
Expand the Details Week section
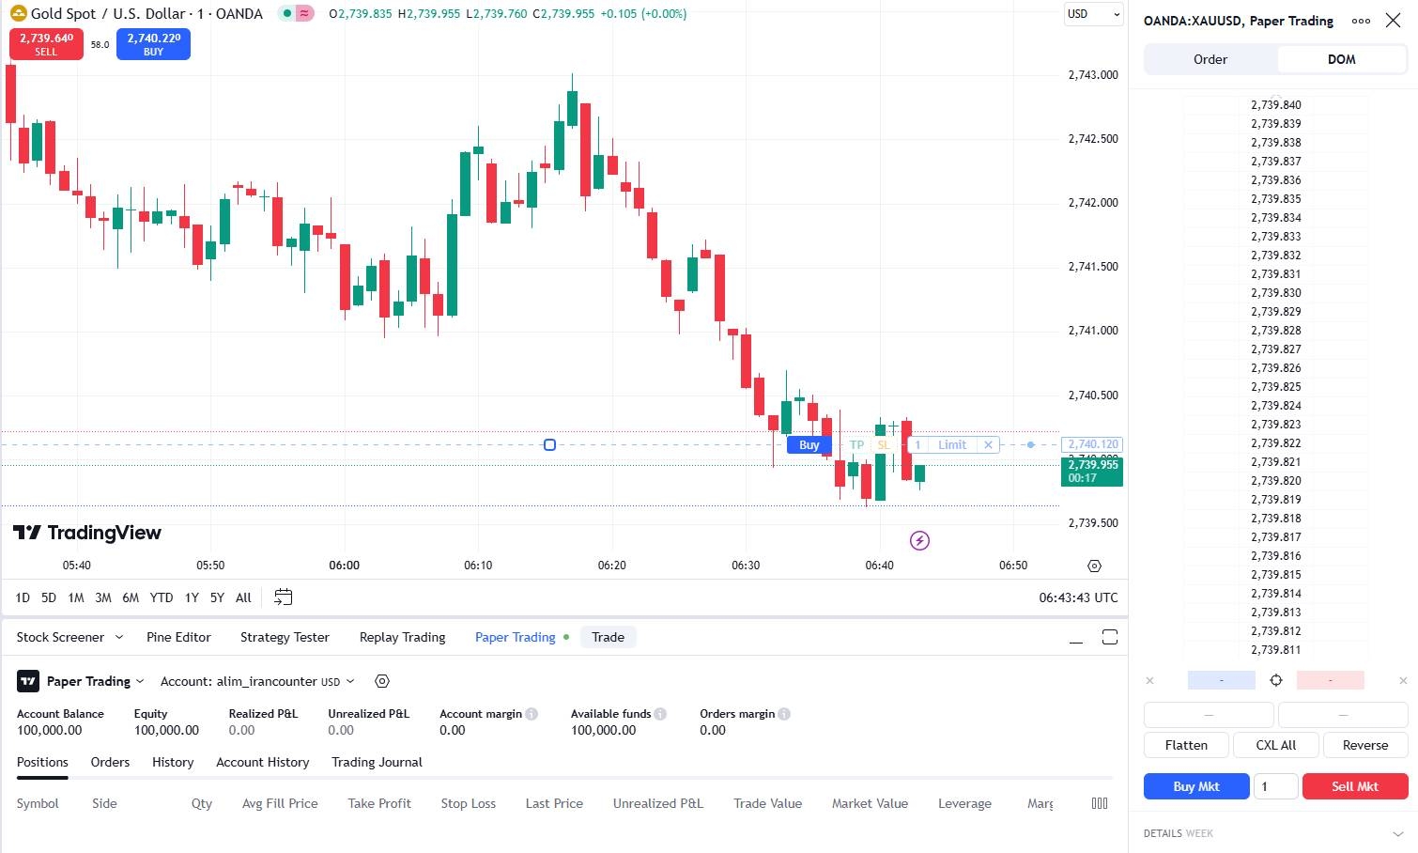pos(1397,833)
